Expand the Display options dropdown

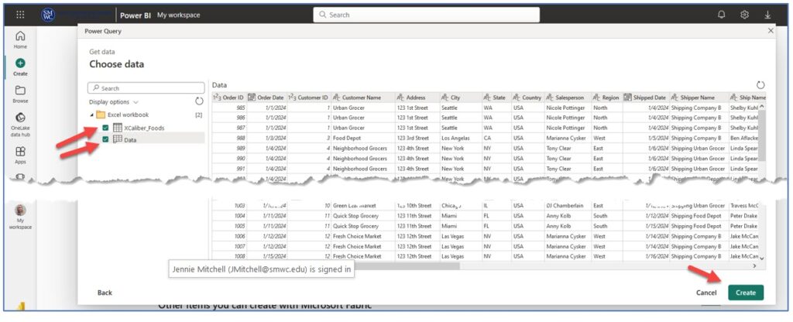(x=114, y=101)
